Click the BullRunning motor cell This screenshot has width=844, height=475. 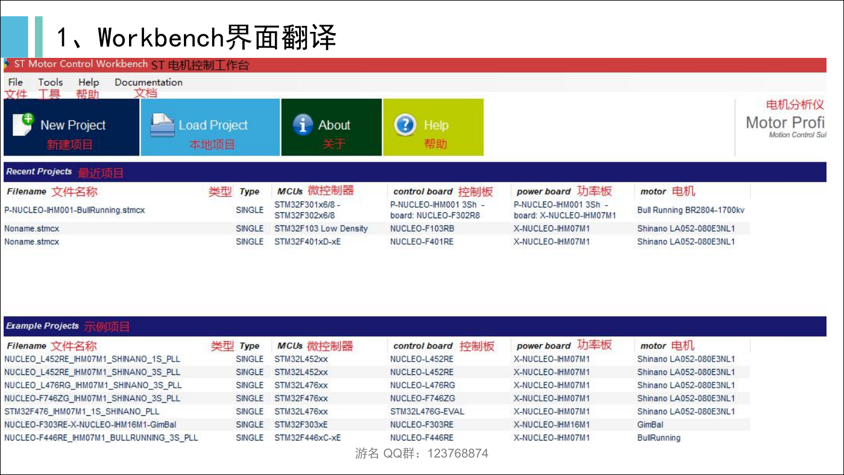pos(659,438)
